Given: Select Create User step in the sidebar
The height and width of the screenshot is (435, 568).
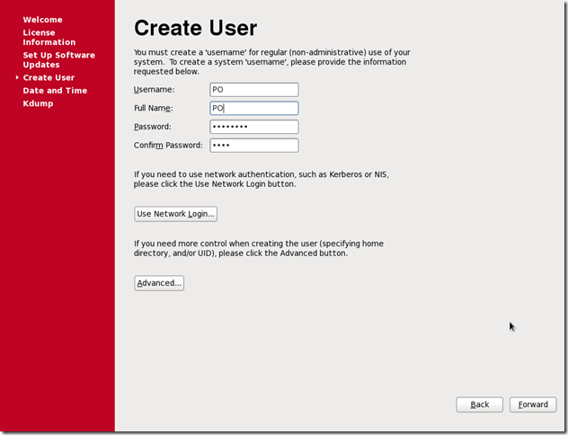Looking at the screenshot, I should click(49, 78).
